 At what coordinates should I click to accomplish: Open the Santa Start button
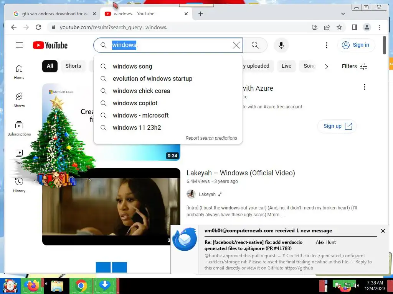point(10,286)
